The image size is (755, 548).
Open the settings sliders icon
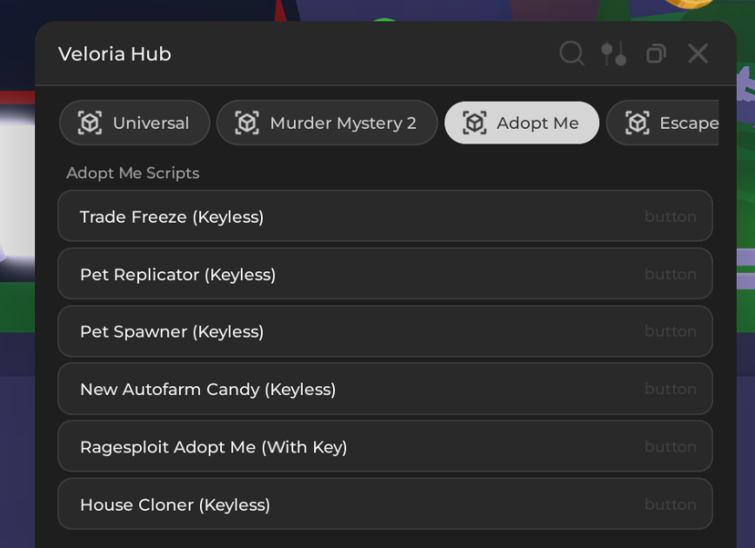click(x=614, y=53)
